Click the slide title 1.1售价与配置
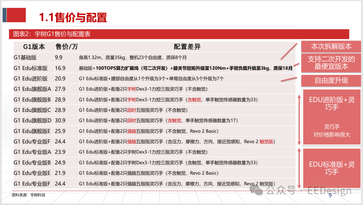The image size is (363, 205). (73, 18)
